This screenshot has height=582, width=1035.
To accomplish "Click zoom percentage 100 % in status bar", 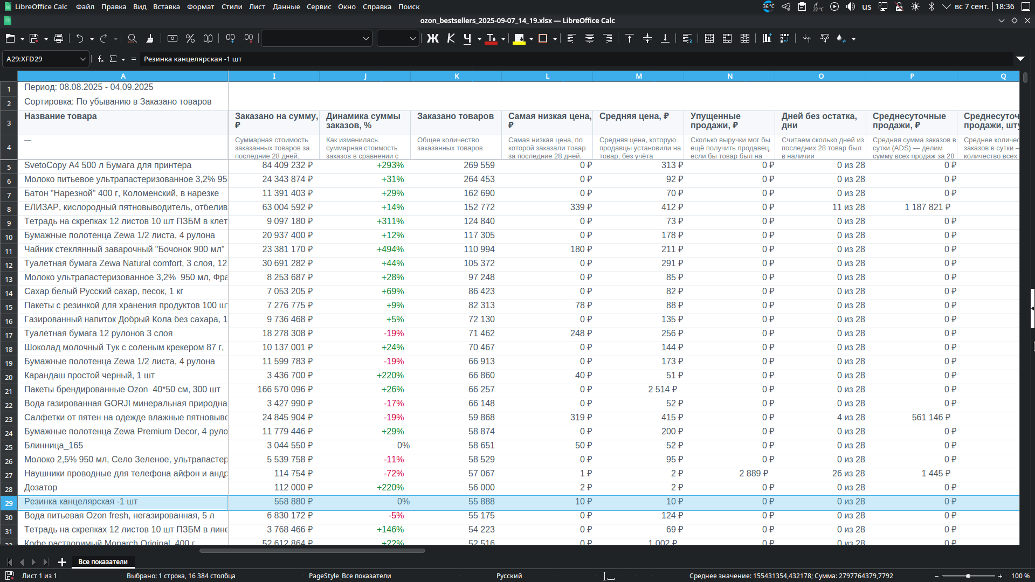I will click(1020, 576).
